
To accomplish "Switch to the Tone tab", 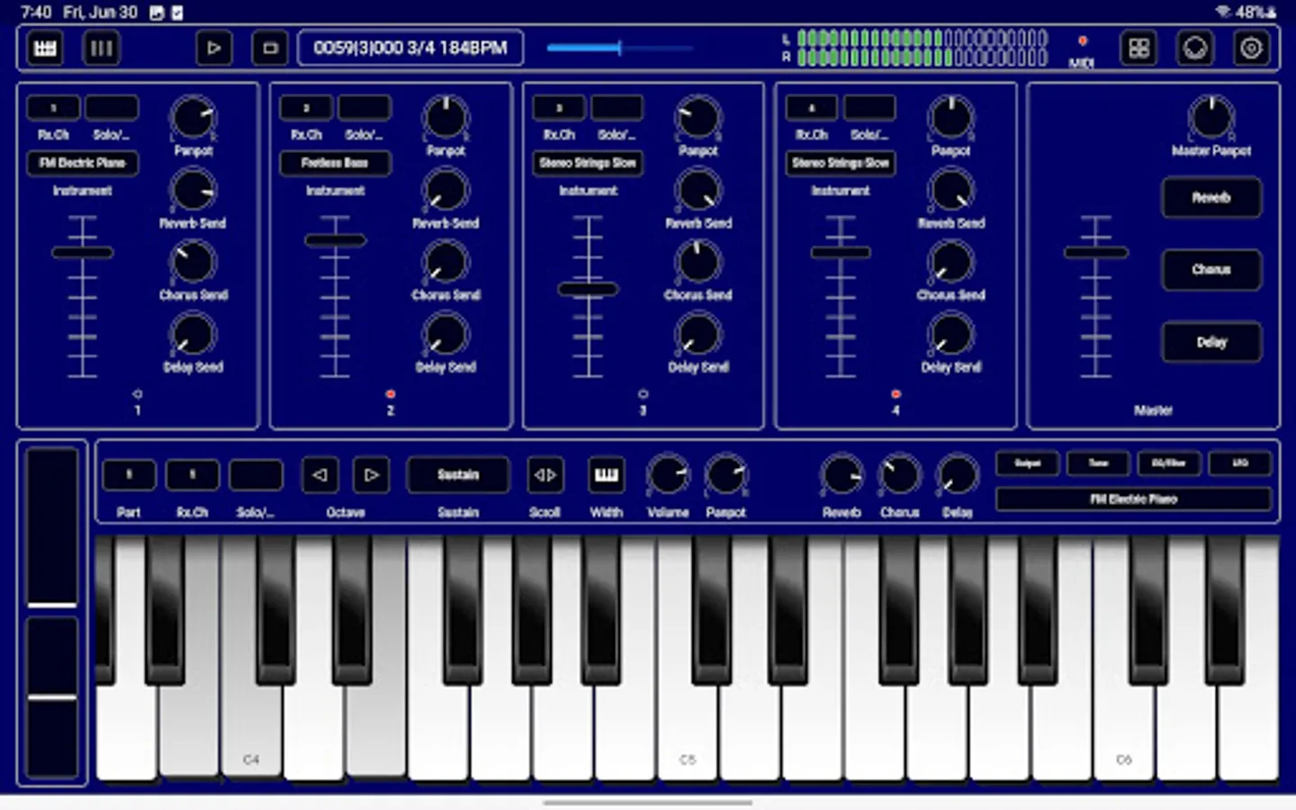I will click(x=1099, y=463).
